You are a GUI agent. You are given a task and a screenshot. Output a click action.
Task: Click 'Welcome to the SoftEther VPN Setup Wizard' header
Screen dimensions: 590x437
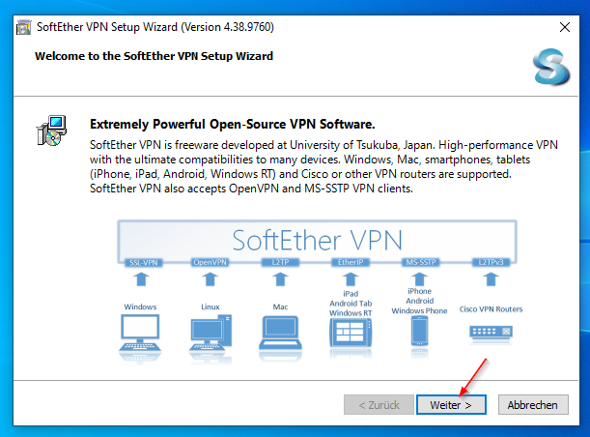pyautogui.click(x=154, y=56)
